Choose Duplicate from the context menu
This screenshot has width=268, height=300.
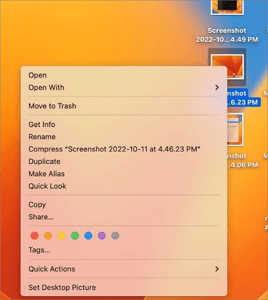(124, 161)
